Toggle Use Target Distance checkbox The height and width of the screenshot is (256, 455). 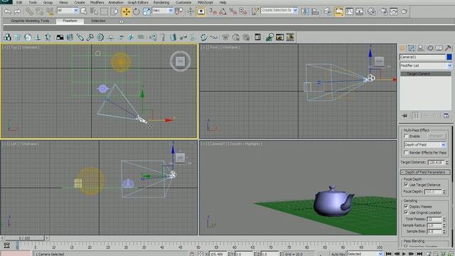(x=406, y=185)
